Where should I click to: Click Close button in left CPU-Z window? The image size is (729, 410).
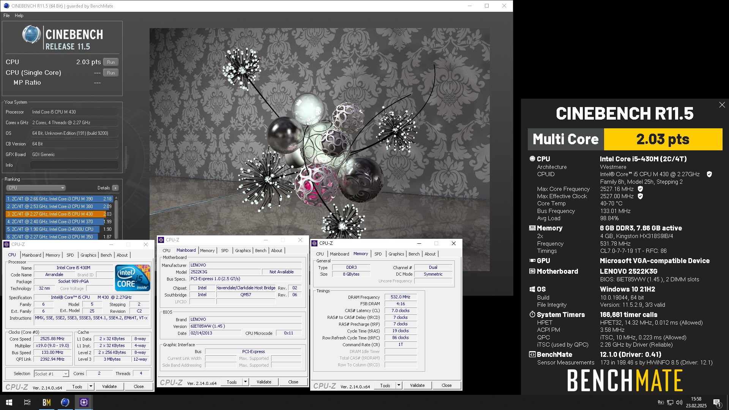tap(139, 386)
